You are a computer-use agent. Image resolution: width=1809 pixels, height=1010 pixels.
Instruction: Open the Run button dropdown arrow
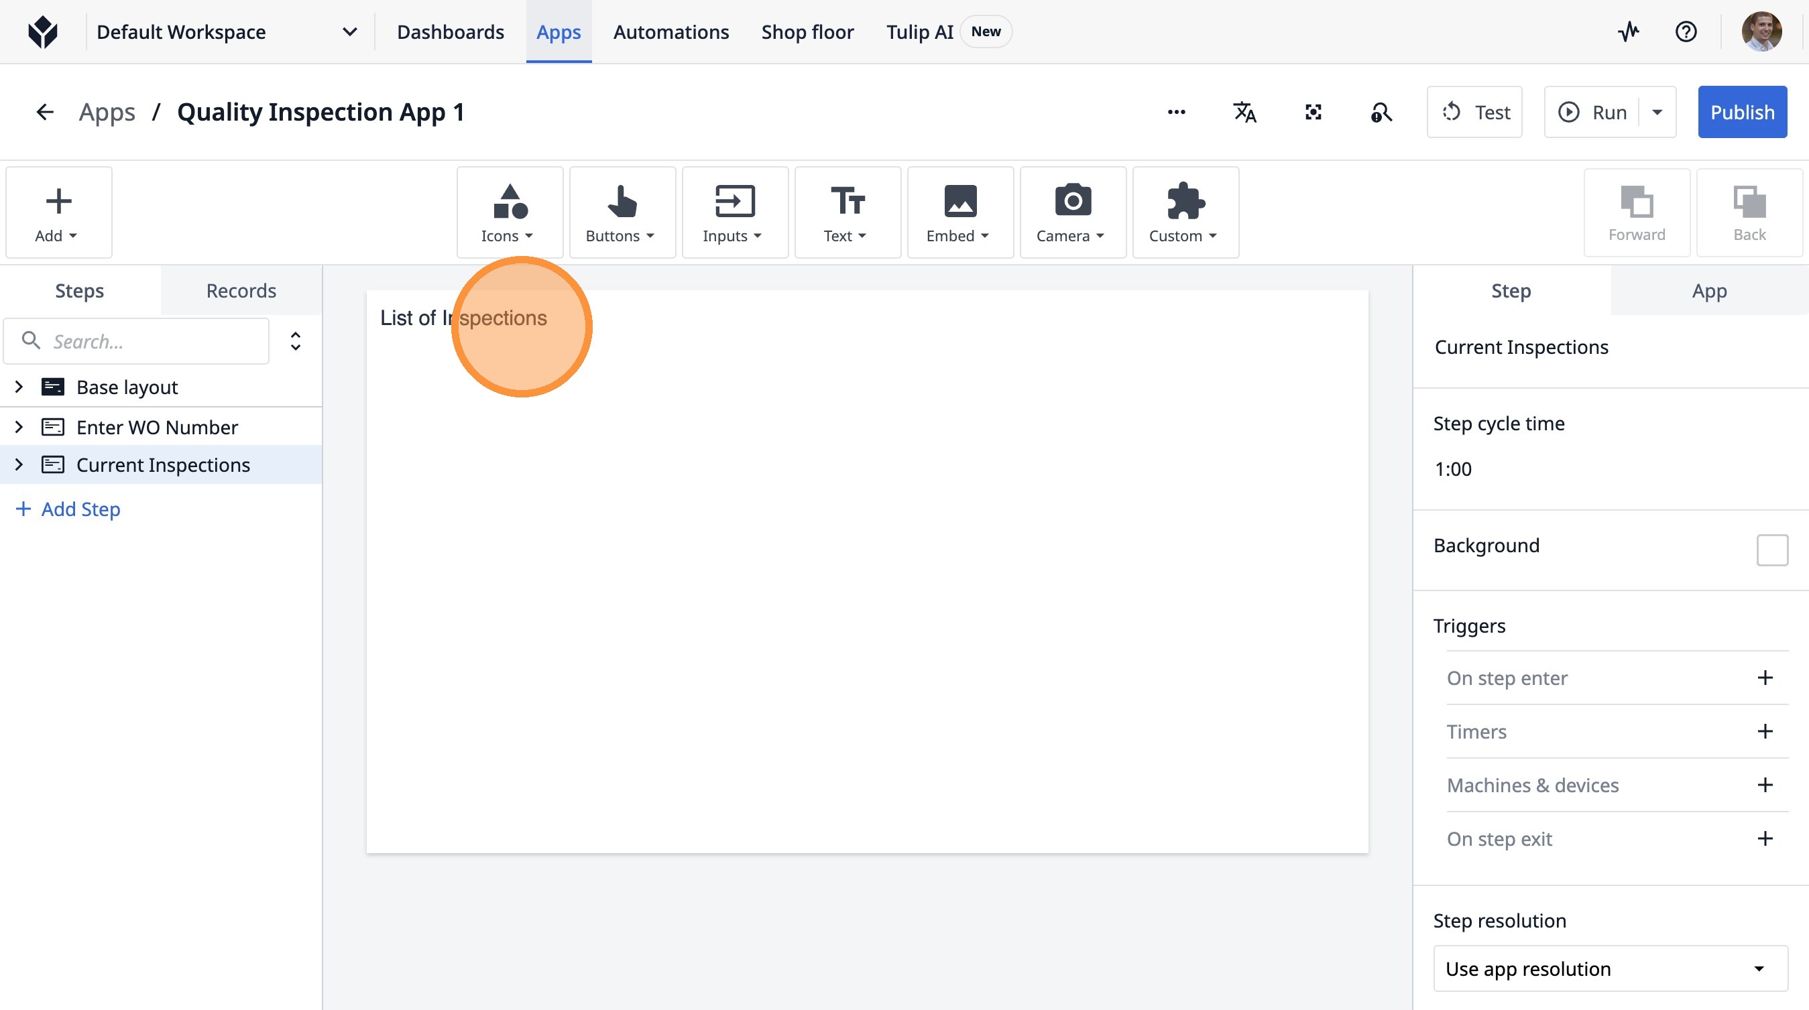coord(1657,113)
